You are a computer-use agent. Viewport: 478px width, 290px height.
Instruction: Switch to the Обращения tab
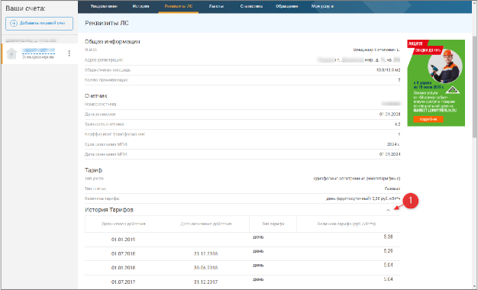[287, 6]
